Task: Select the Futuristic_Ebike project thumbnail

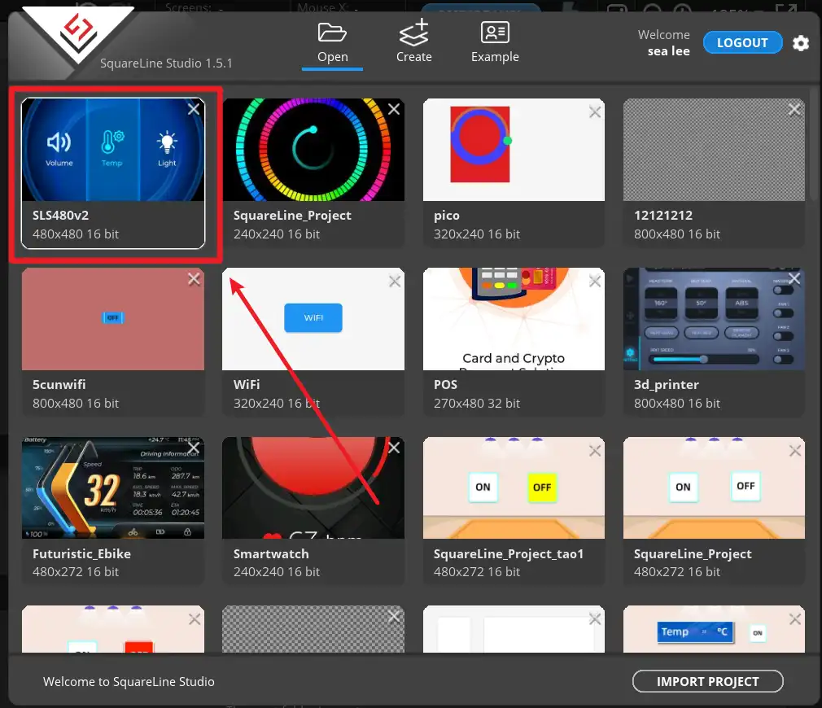Action: point(113,488)
